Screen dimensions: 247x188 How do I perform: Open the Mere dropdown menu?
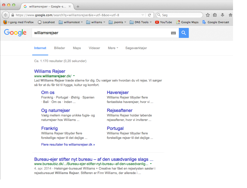[x=113, y=48]
